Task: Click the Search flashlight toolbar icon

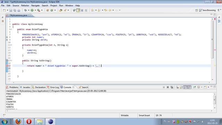Action: [65, 10]
